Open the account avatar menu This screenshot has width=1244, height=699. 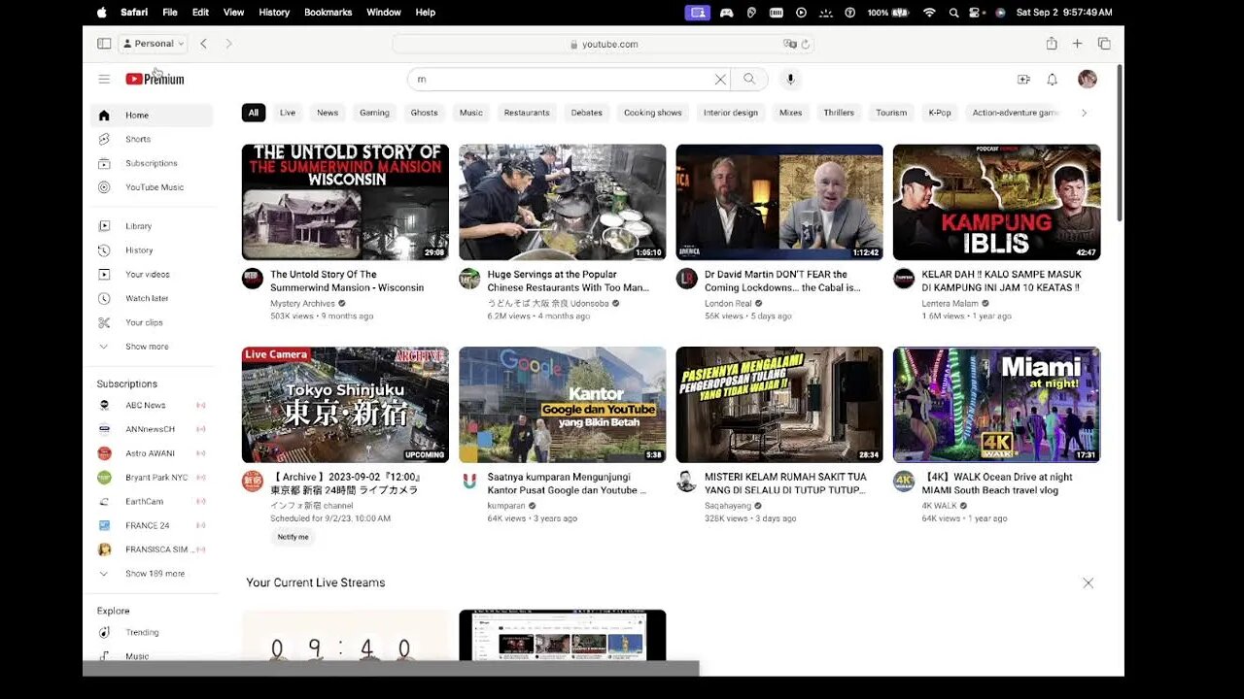(1088, 80)
